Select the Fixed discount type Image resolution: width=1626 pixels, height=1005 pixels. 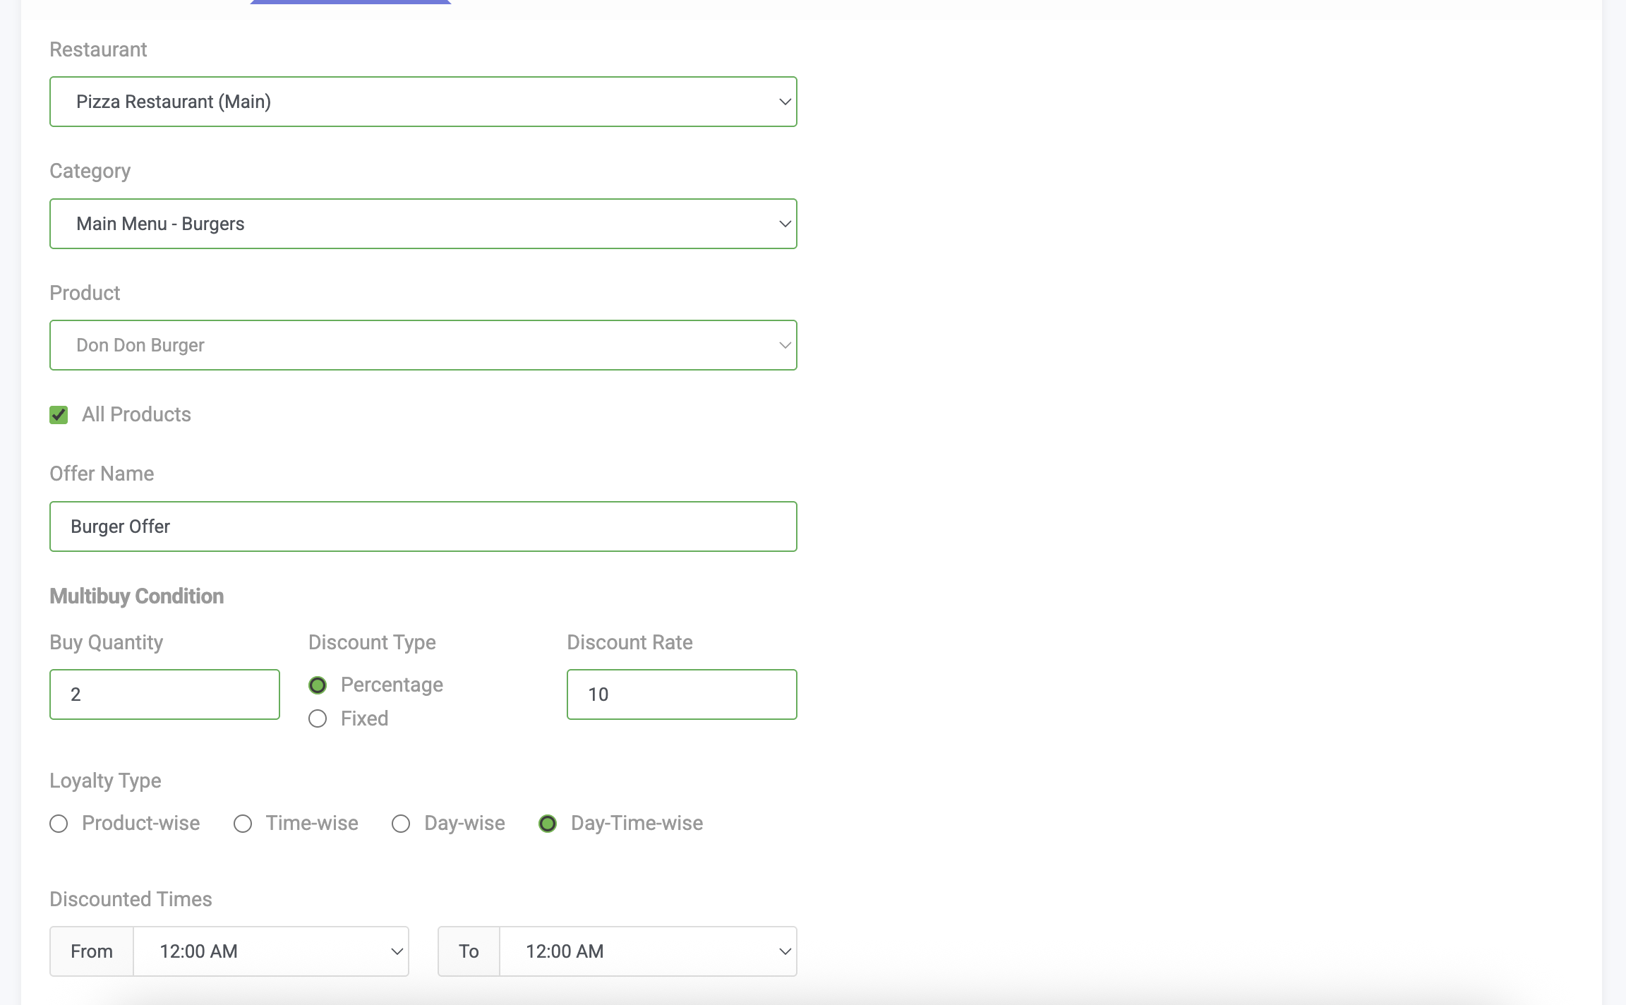318,718
